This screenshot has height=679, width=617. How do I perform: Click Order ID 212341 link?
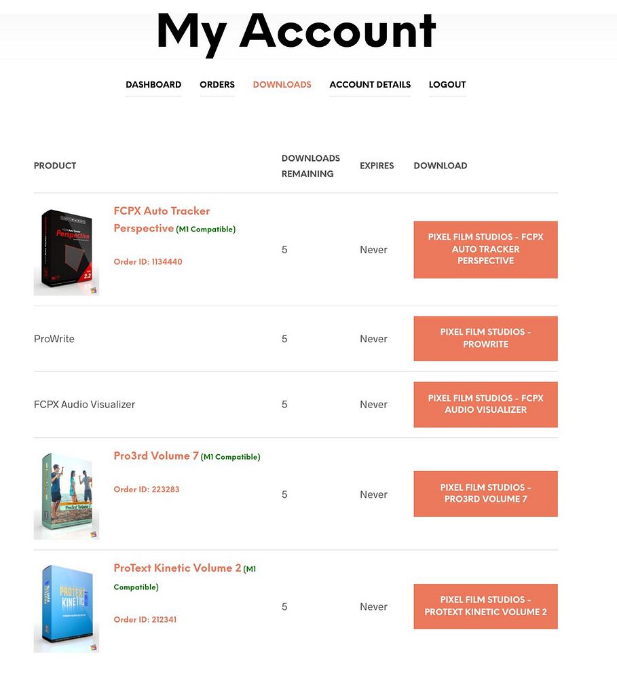(x=145, y=620)
